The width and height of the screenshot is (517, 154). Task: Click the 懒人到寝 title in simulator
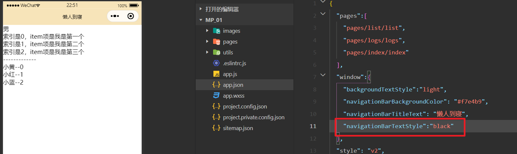(72, 17)
